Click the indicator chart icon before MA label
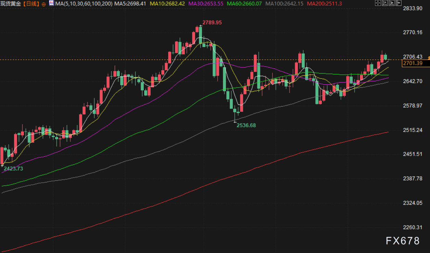This screenshot has height=253, width=430. (x=51, y=4)
